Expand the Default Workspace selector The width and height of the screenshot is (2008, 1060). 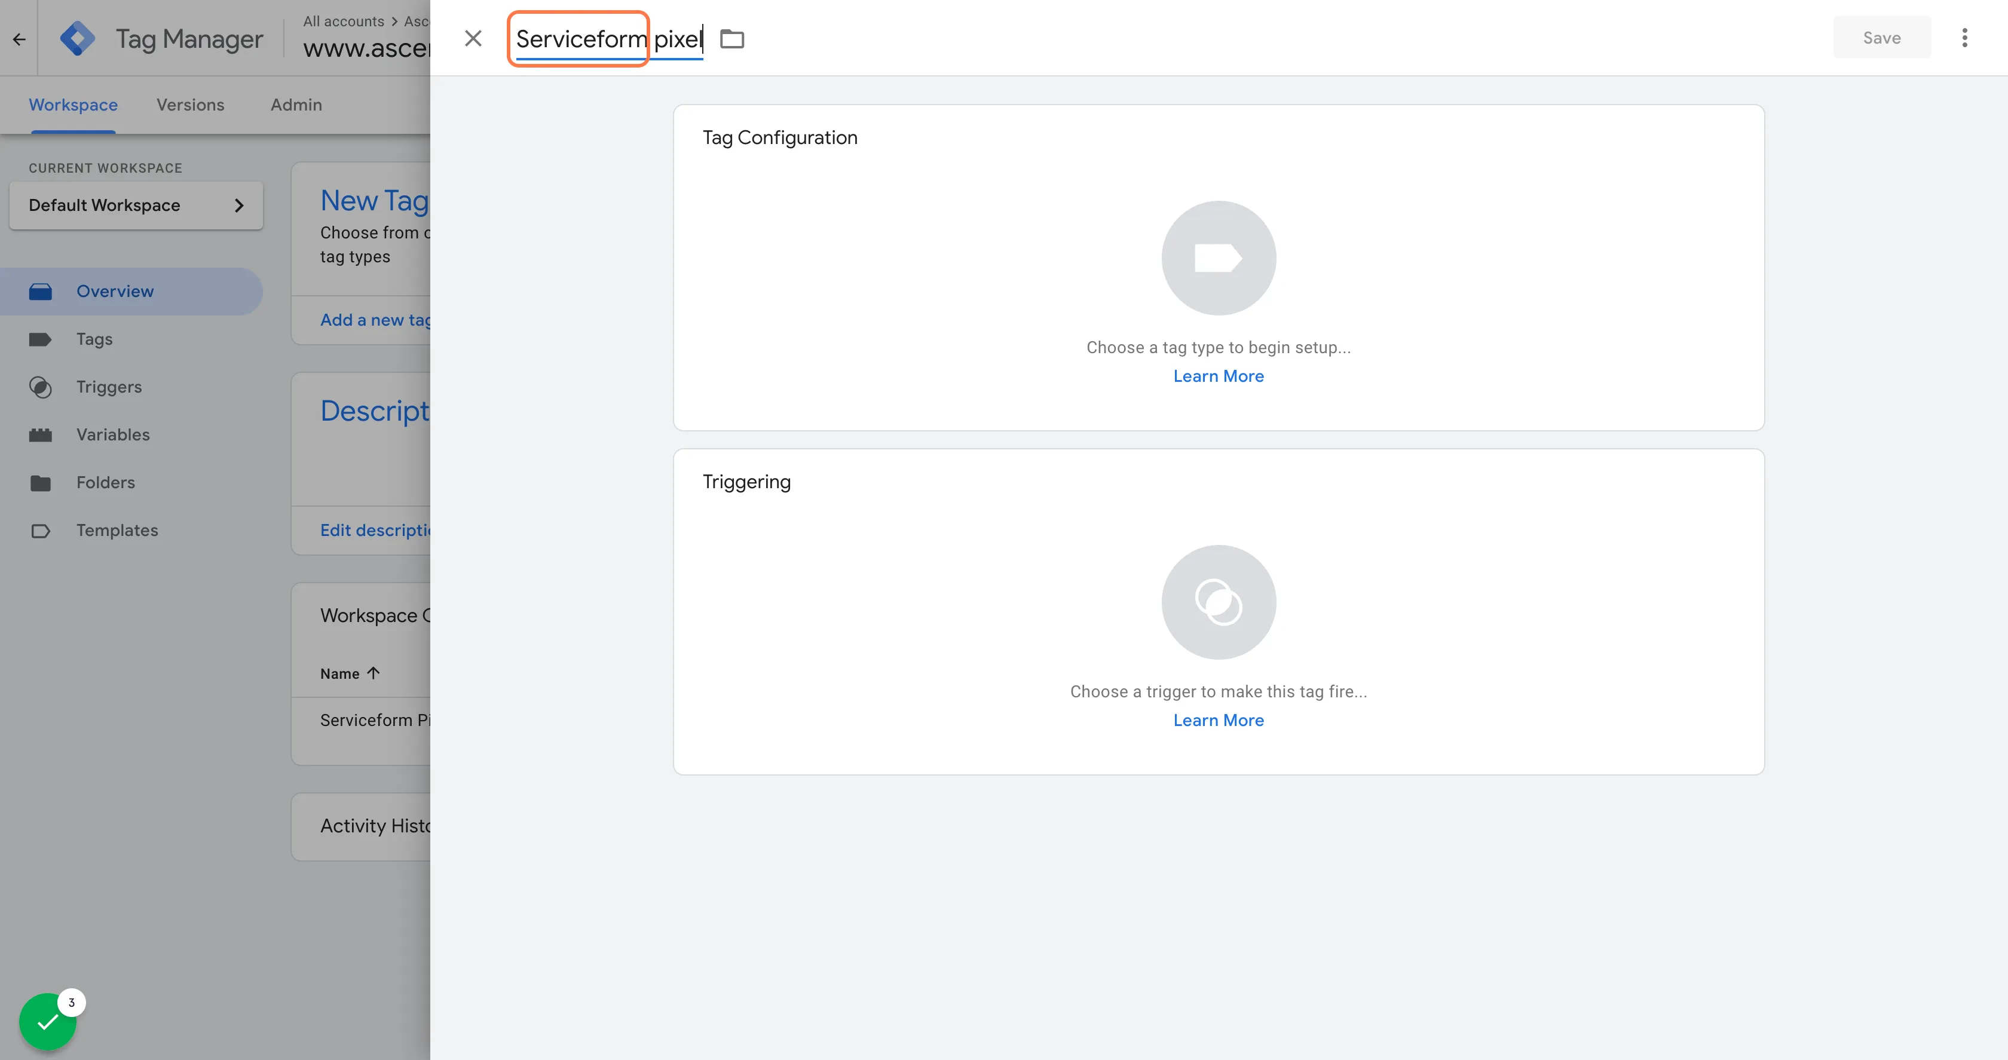pos(136,205)
